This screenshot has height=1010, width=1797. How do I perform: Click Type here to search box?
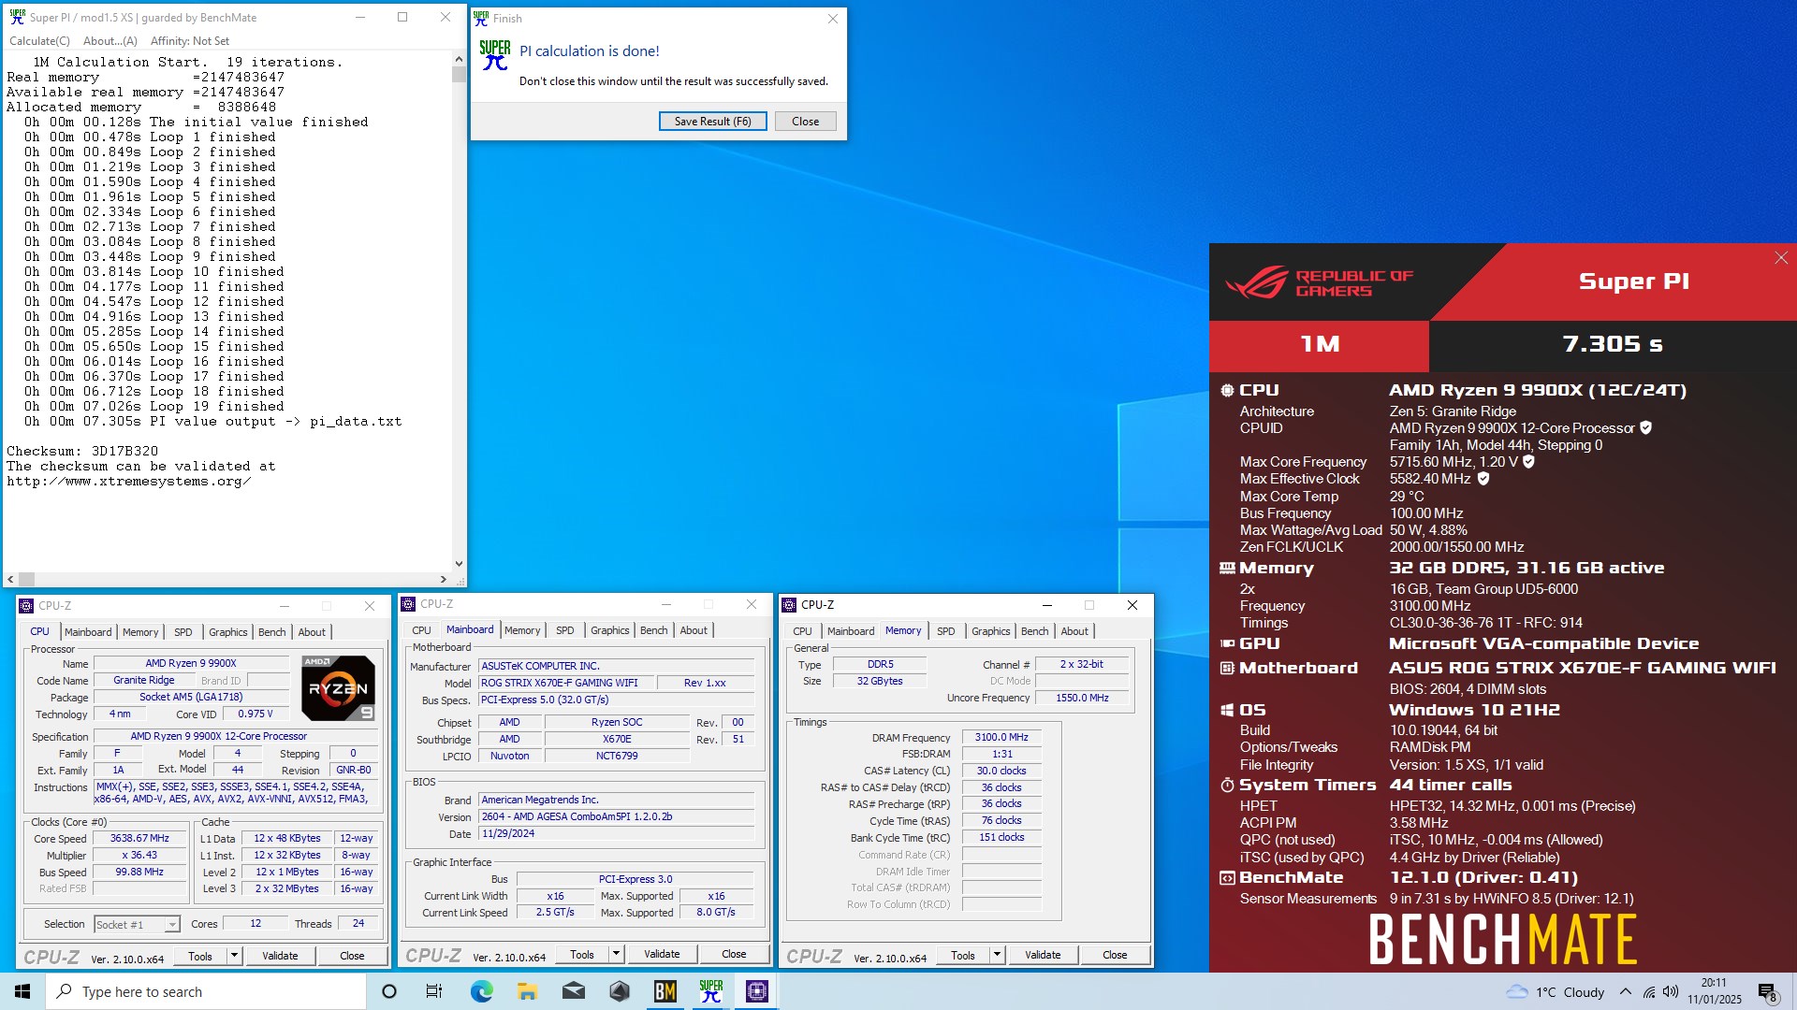pyautogui.click(x=206, y=991)
